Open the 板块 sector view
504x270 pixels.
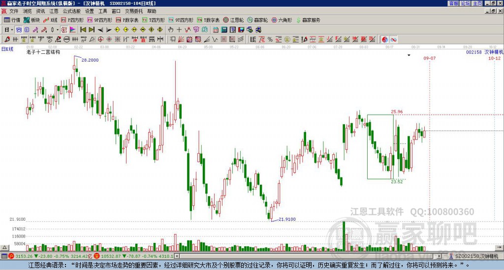pyautogui.click(x=31, y=20)
